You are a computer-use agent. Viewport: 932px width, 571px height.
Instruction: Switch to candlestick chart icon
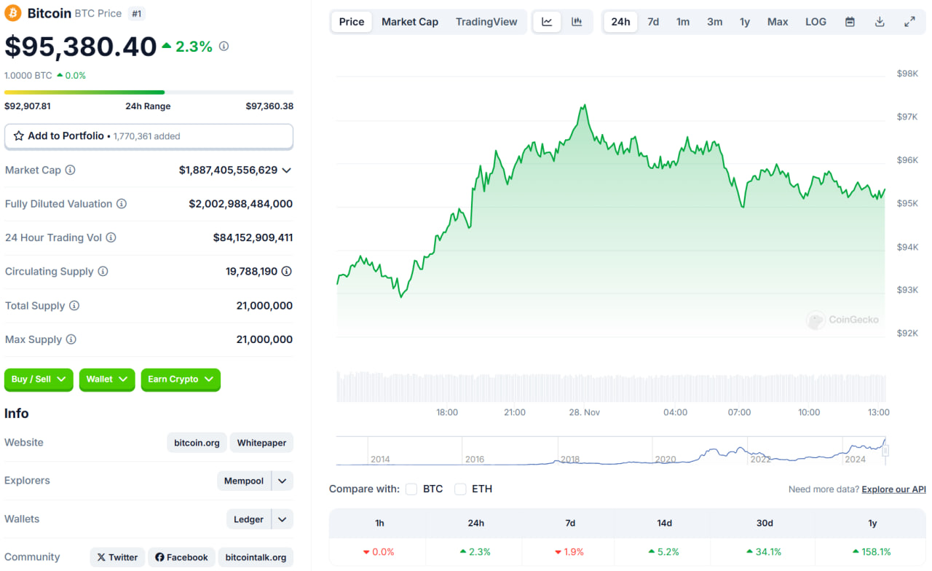point(577,22)
